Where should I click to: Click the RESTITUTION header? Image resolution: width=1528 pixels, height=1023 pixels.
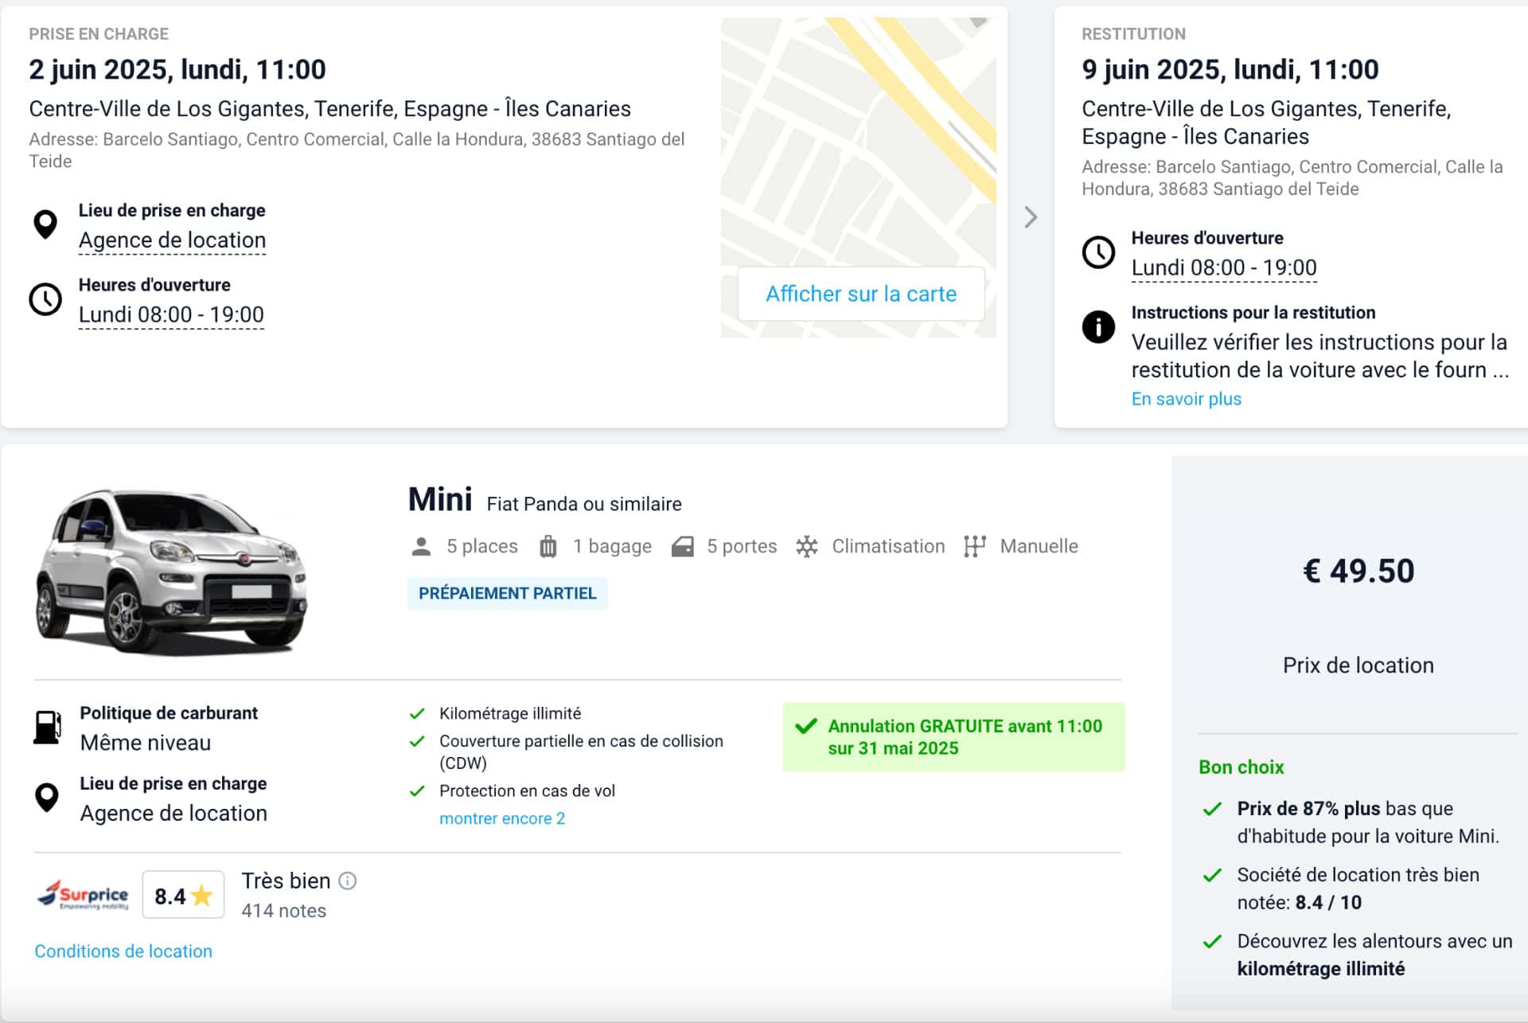tap(1133, 34)
